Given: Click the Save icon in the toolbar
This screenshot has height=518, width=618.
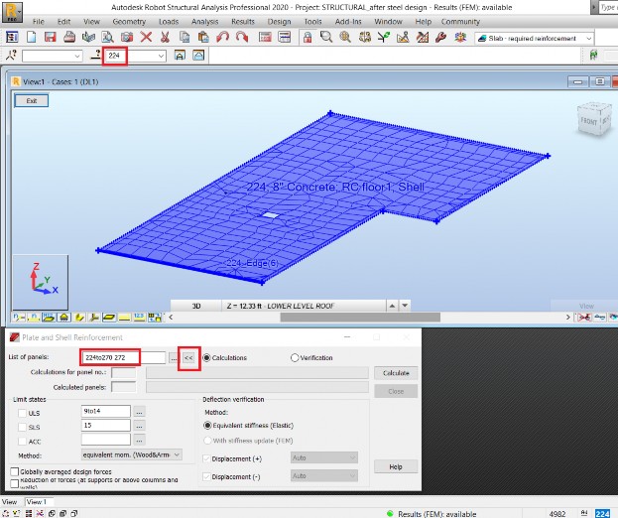Looking at the screenshot, I should pos(50,38).
